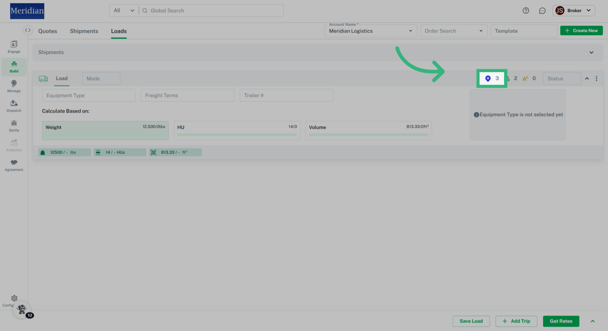Open the Analytics sidebar module

coord(14,146)
